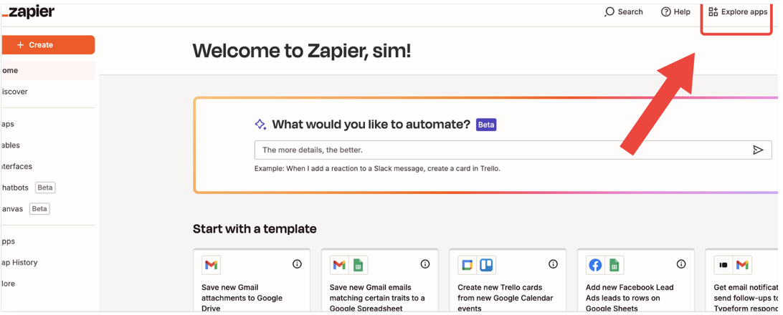
Task: Click the send arrow icon in automate box
Action: 757,150
